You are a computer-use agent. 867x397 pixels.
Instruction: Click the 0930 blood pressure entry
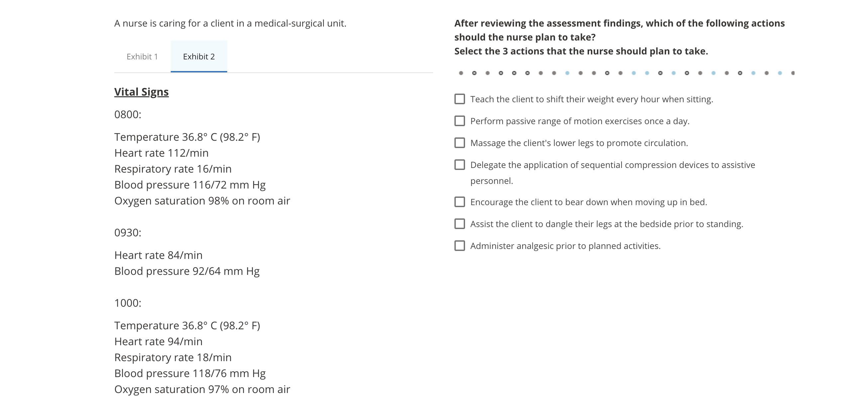(x=186, y=270)
